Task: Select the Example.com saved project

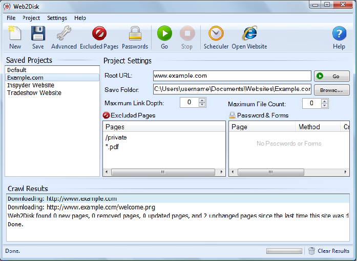Action: (52, 78)
